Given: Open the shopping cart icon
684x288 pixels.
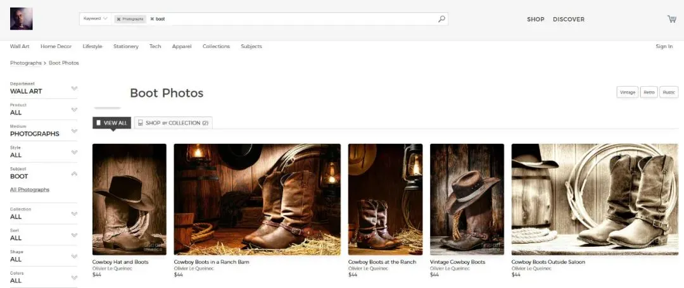Looking at the screenshot, I should coord(671,19).
